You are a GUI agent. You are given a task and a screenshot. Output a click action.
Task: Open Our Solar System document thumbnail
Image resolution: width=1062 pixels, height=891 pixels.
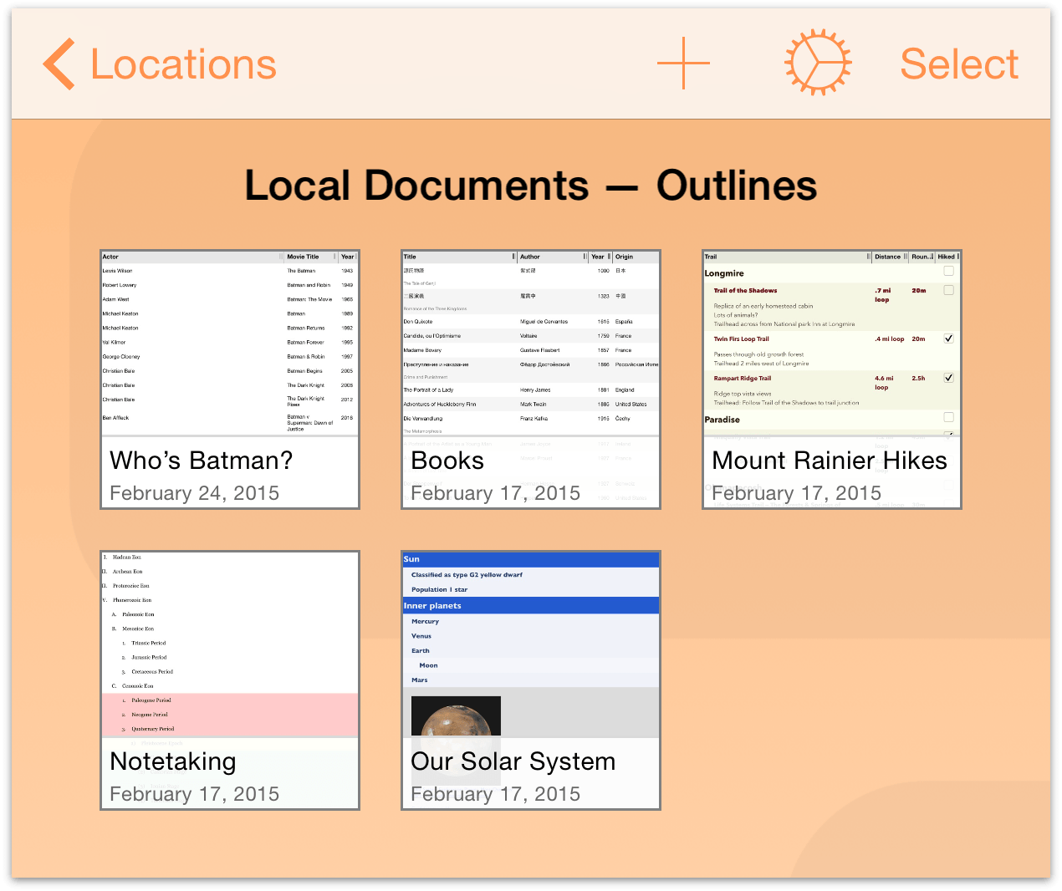pyautogui.click(x=531, y=680)
